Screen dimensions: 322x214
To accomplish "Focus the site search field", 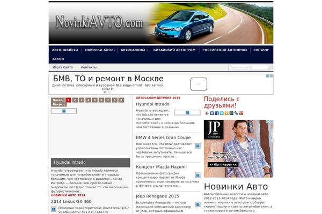I will 248,67.
